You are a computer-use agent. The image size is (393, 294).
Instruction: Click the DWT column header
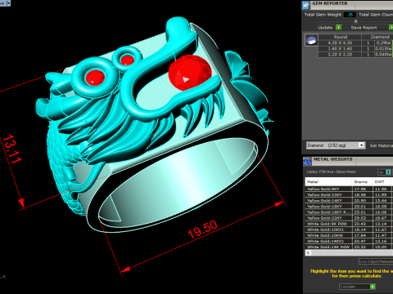click(x=382, y=181)
